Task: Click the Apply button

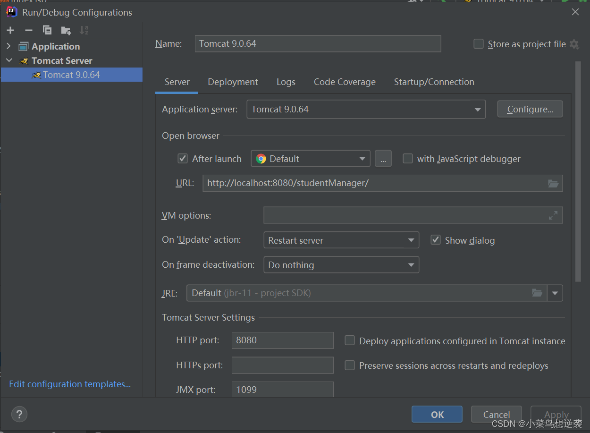Action: (556, 415)
